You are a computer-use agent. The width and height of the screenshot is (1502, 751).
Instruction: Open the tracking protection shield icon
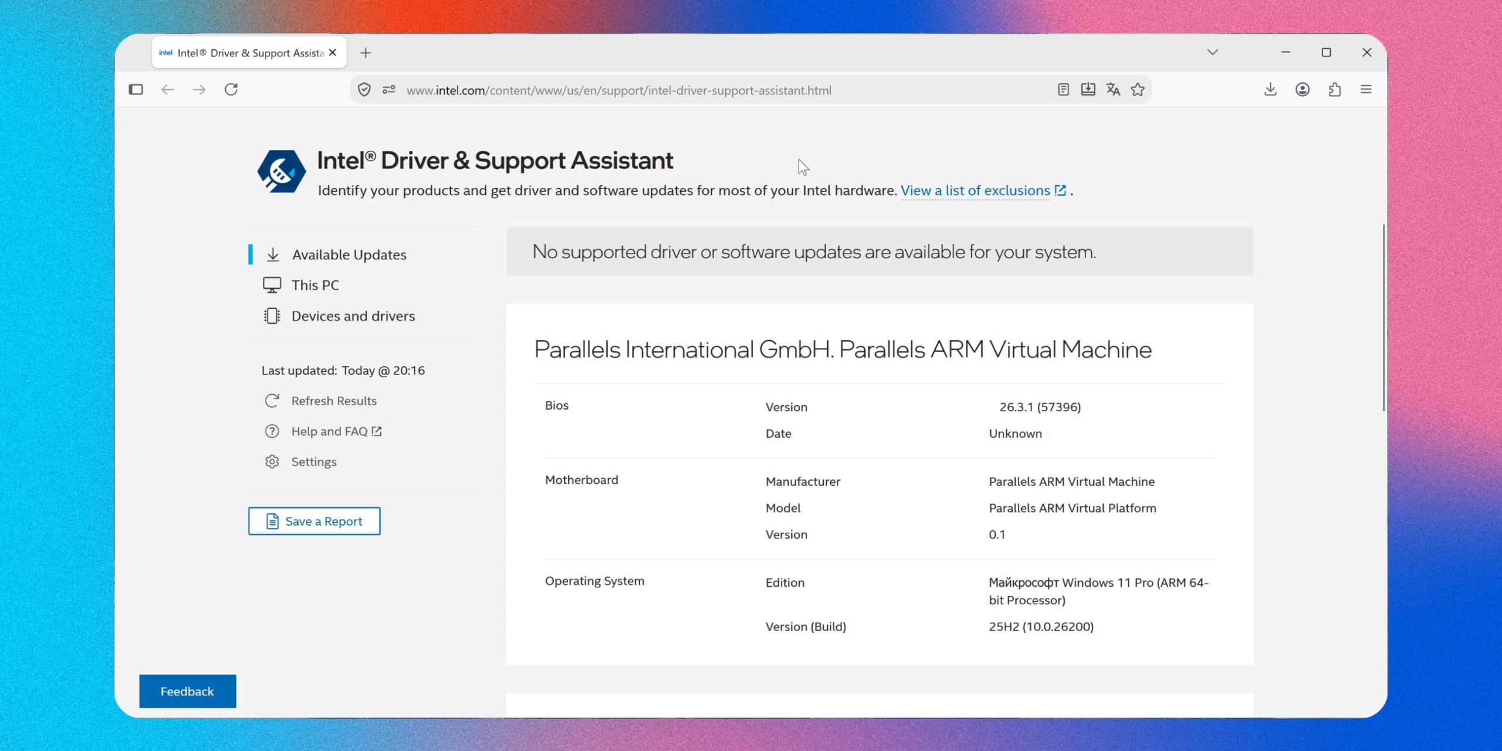click(364, 90)
